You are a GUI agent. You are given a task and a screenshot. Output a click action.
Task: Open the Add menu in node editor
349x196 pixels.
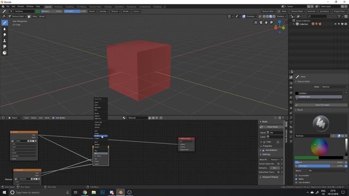click(40, 118)
